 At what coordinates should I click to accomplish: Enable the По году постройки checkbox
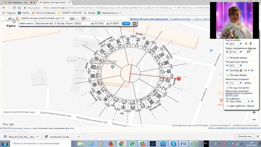click(228, 88)
